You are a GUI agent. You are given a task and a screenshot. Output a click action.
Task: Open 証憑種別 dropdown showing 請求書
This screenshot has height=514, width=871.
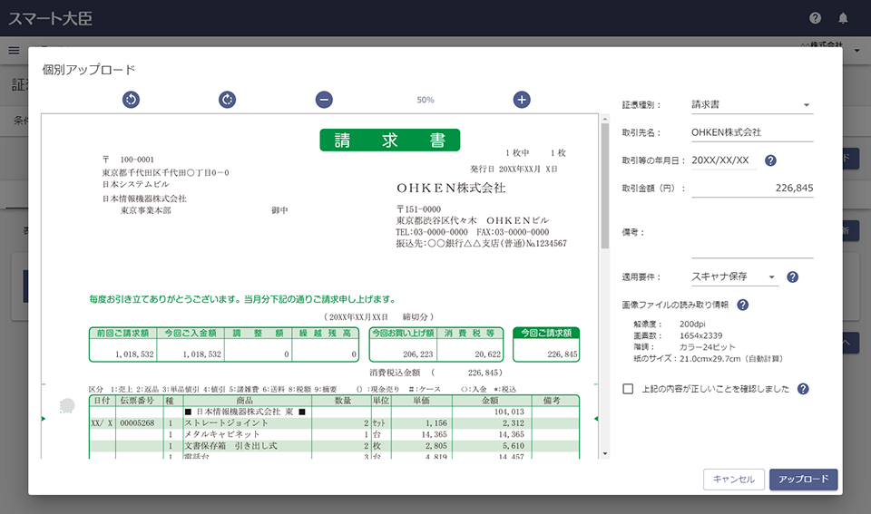pyautogui.click(x=752, y=105)
